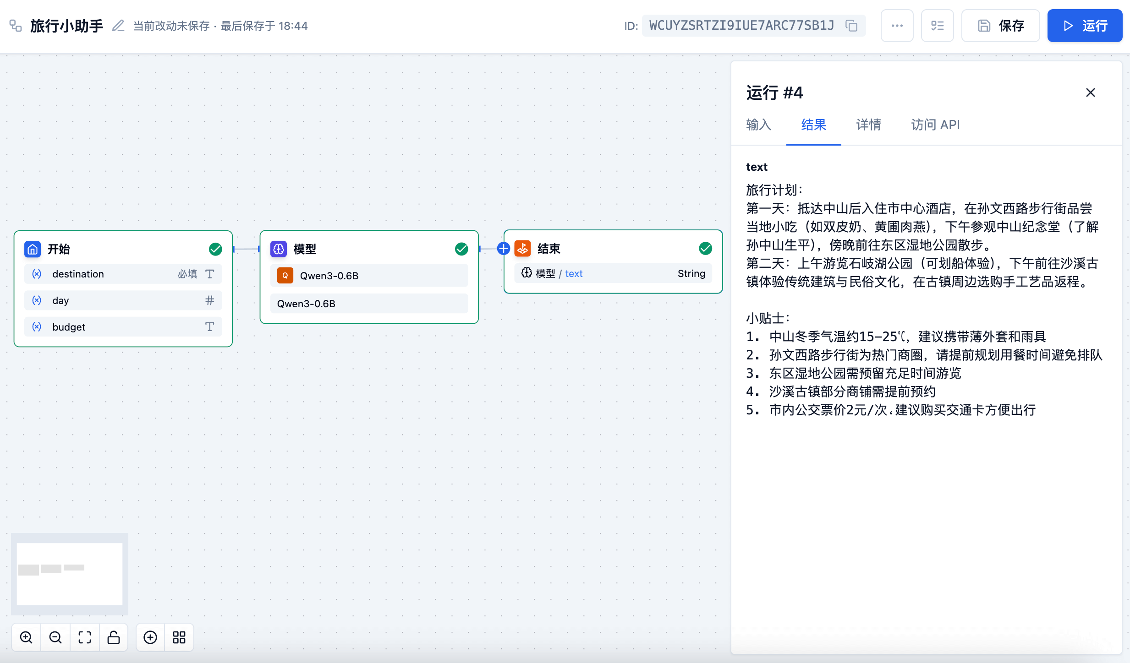Image resolution: width=1130 pixels, height=663 pixels.
Task: Open the checklist panel icon near 保存
Action: [937, 25]
